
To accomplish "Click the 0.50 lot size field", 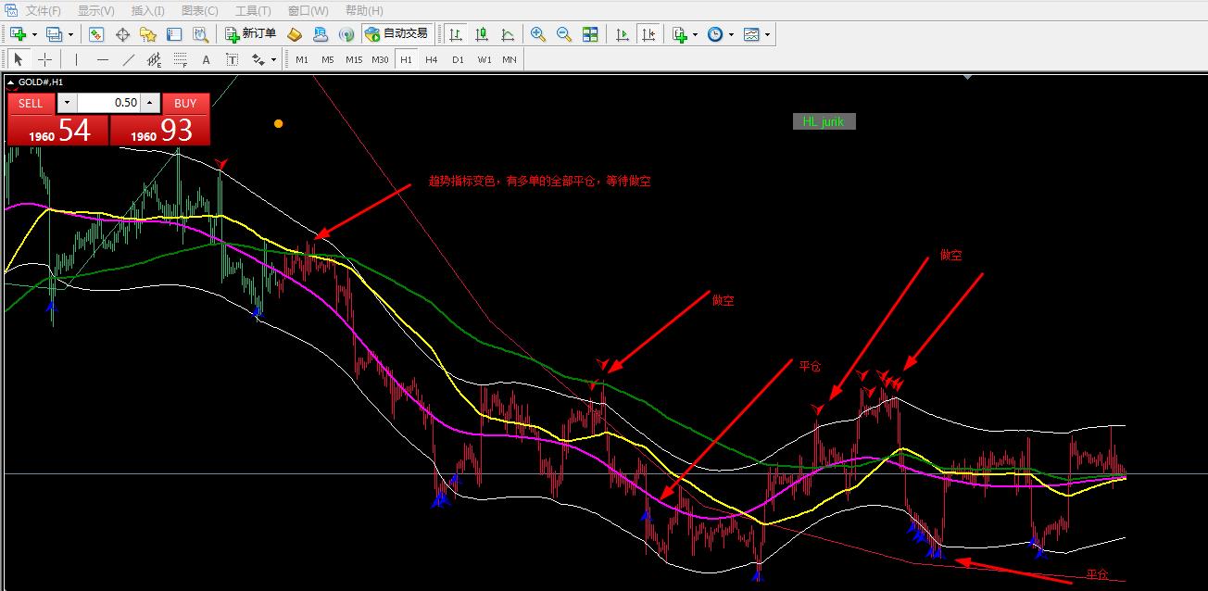I will click(x=108, y=103).
